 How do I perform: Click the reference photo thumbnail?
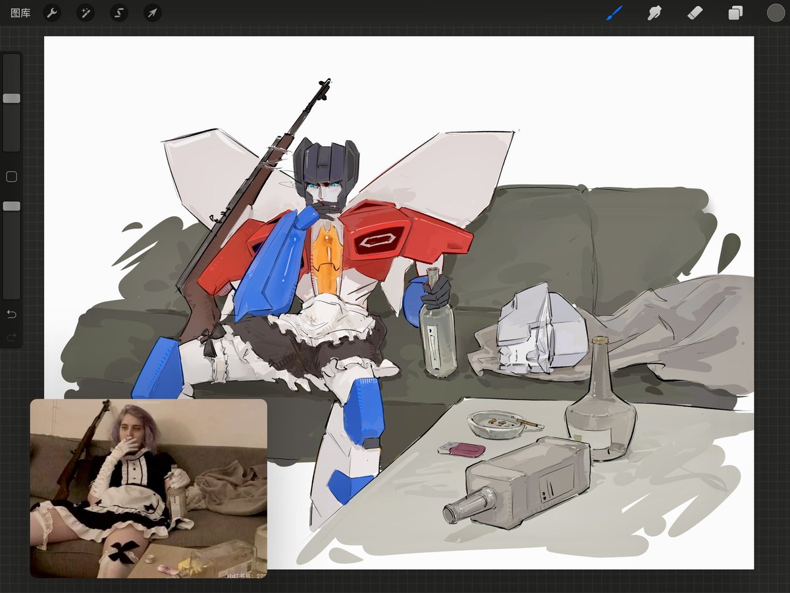pyautogui.click(x=149, y=488)
